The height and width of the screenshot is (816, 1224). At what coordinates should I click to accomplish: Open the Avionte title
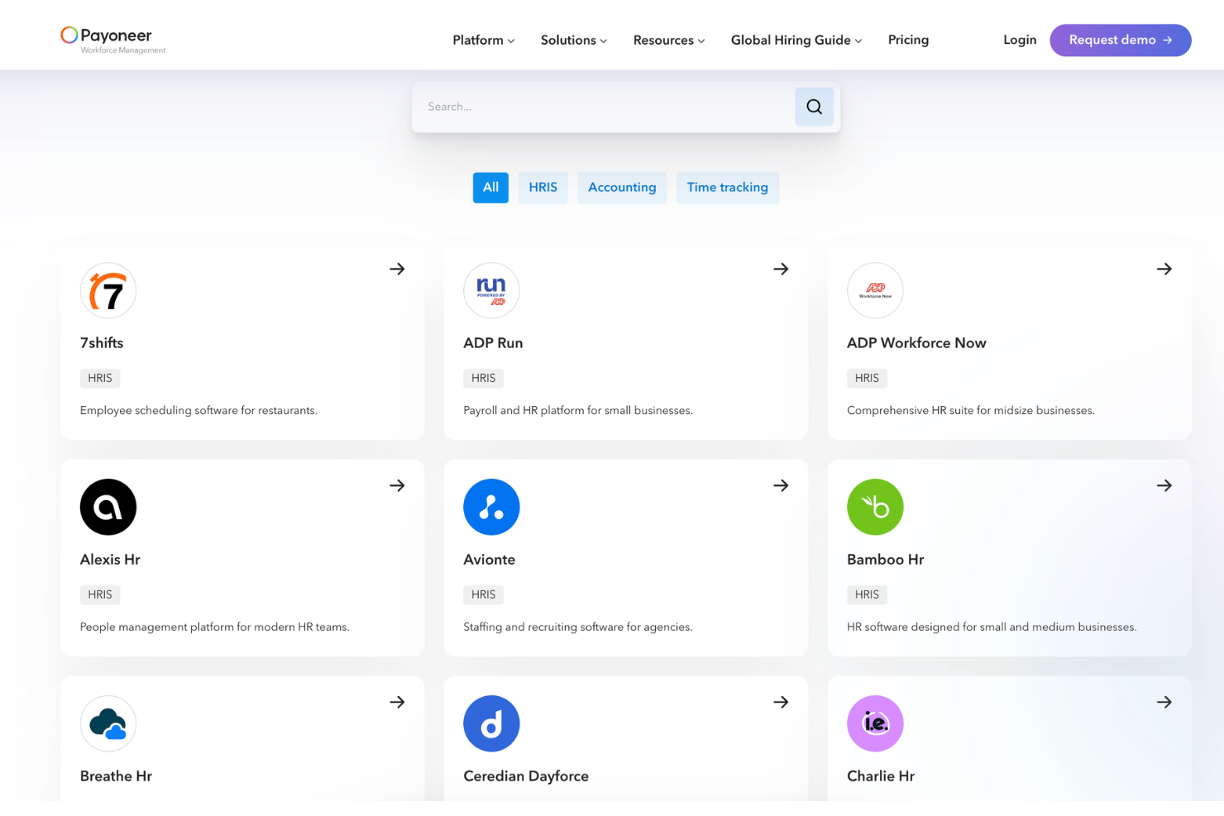(x=490, y=560)
